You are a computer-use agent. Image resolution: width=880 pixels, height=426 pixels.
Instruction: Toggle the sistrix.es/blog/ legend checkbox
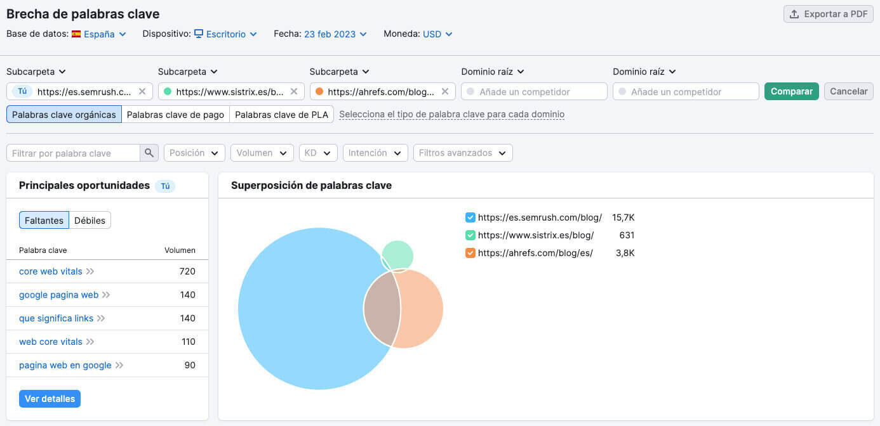click(470, 235)
